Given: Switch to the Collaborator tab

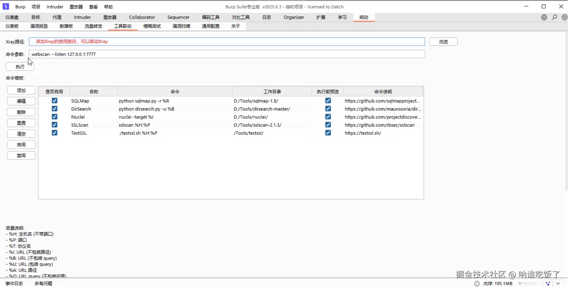Looking at the screenshot, I should tap(142, 17).
